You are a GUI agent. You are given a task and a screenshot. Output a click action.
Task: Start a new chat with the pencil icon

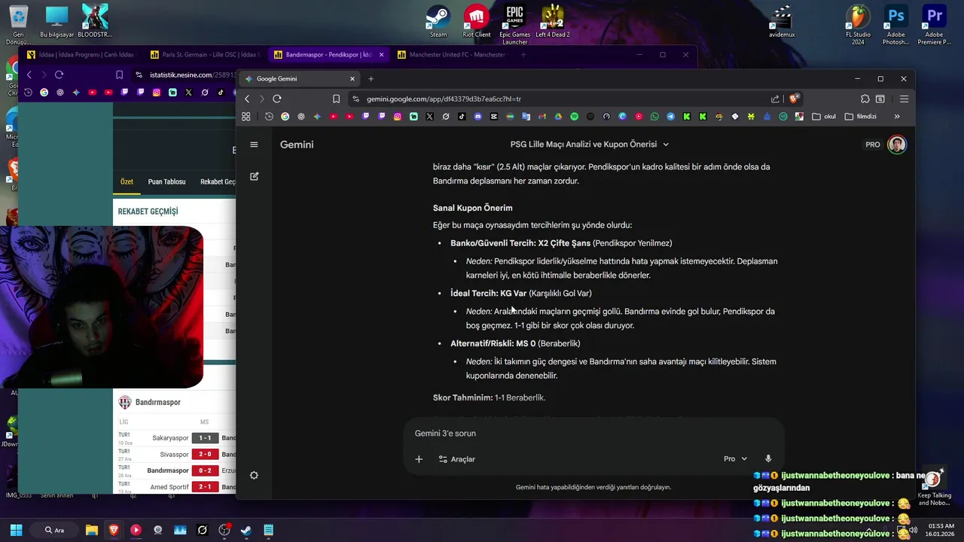(x=254, y=176)
